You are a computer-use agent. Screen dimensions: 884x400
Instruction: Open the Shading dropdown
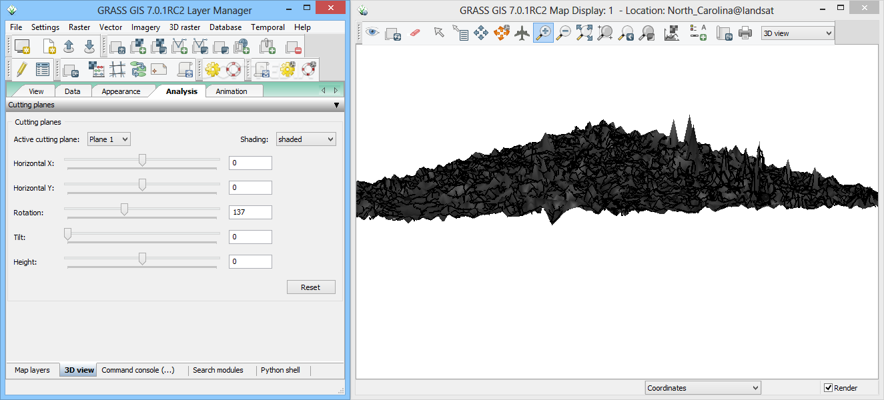click(x=306, y=139)
